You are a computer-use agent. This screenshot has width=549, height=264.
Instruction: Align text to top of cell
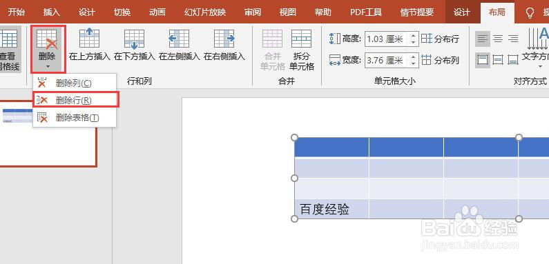click(483, 60)
